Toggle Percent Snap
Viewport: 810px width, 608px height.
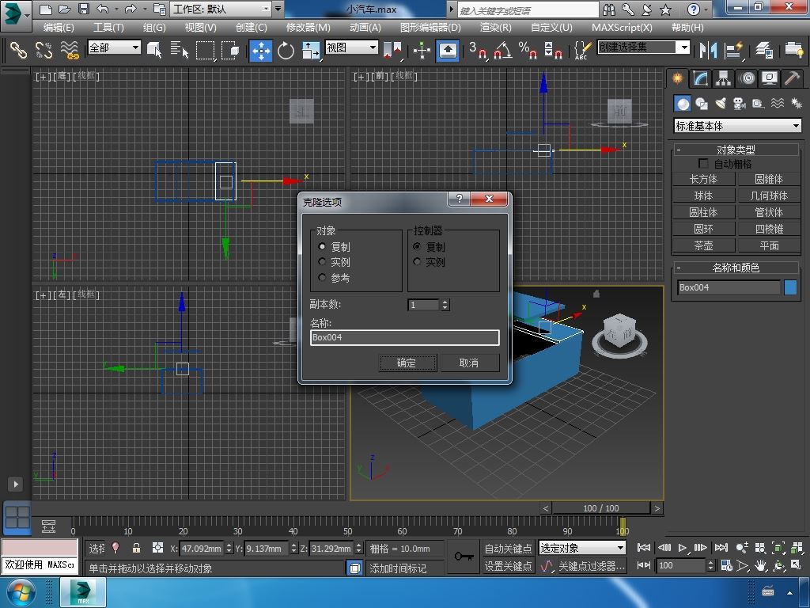[528, 50]
